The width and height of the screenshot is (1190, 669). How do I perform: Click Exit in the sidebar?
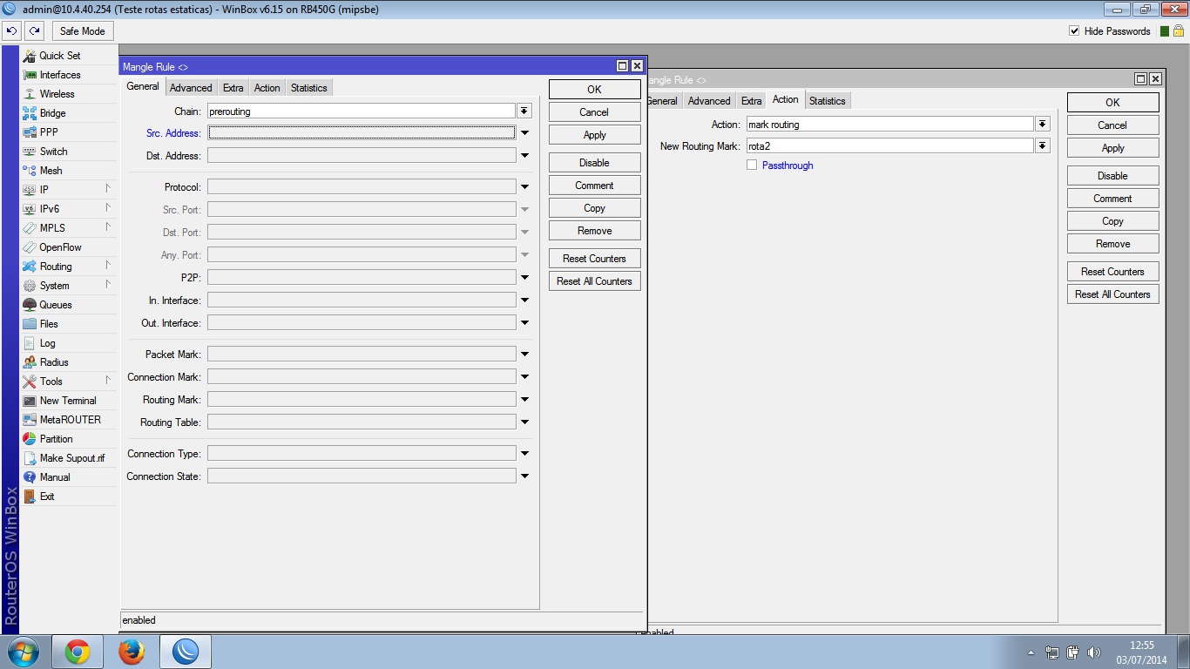pos(47,497)
